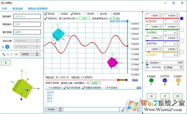Image resolution: width=187 pixels, height=114 pixels.
Task: Enable the 频域图 frequency checkbox
Action: 111,14
